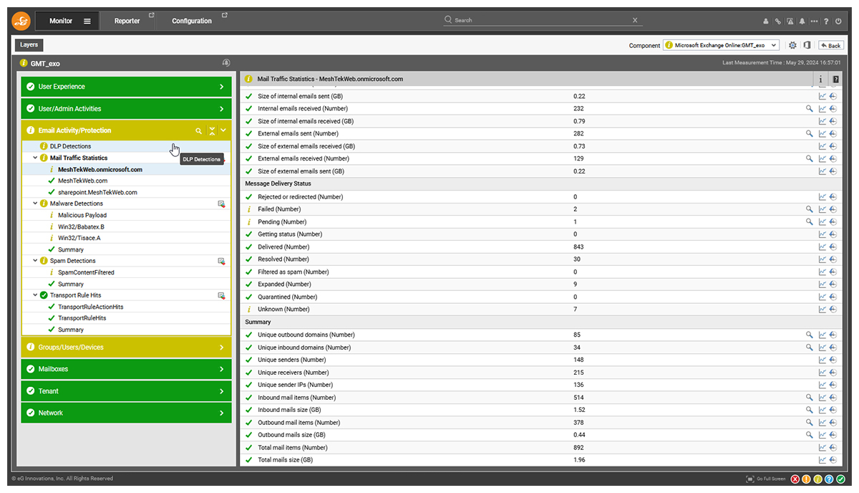Open graph icon for External emails sent

click(x=822, y=134)
